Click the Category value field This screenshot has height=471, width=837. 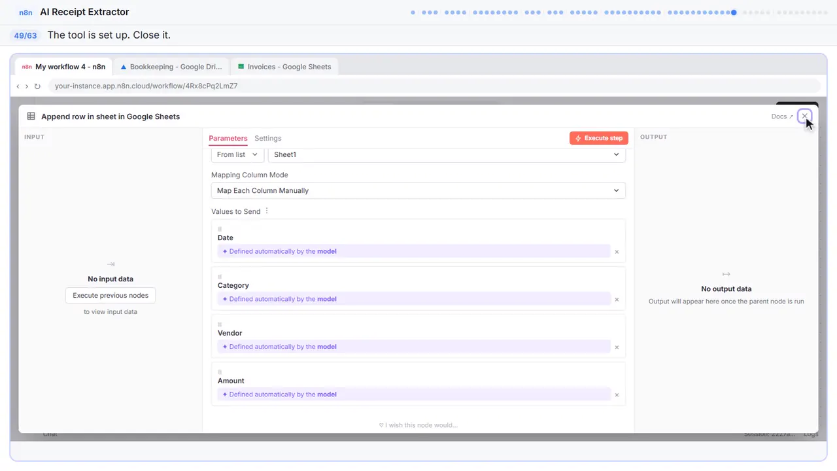pos(414,299)
